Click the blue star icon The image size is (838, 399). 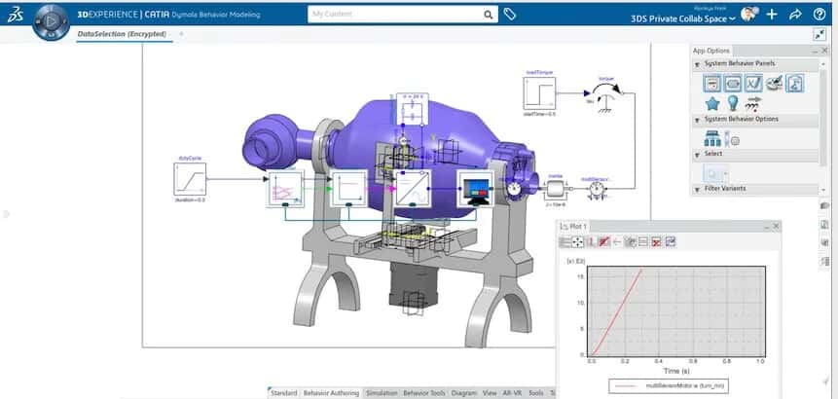pyautogui.click(x=712, y=103)
